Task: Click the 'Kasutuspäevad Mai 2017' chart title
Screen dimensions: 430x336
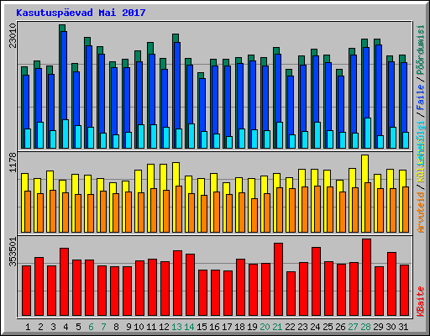Action: pos(81,13)
